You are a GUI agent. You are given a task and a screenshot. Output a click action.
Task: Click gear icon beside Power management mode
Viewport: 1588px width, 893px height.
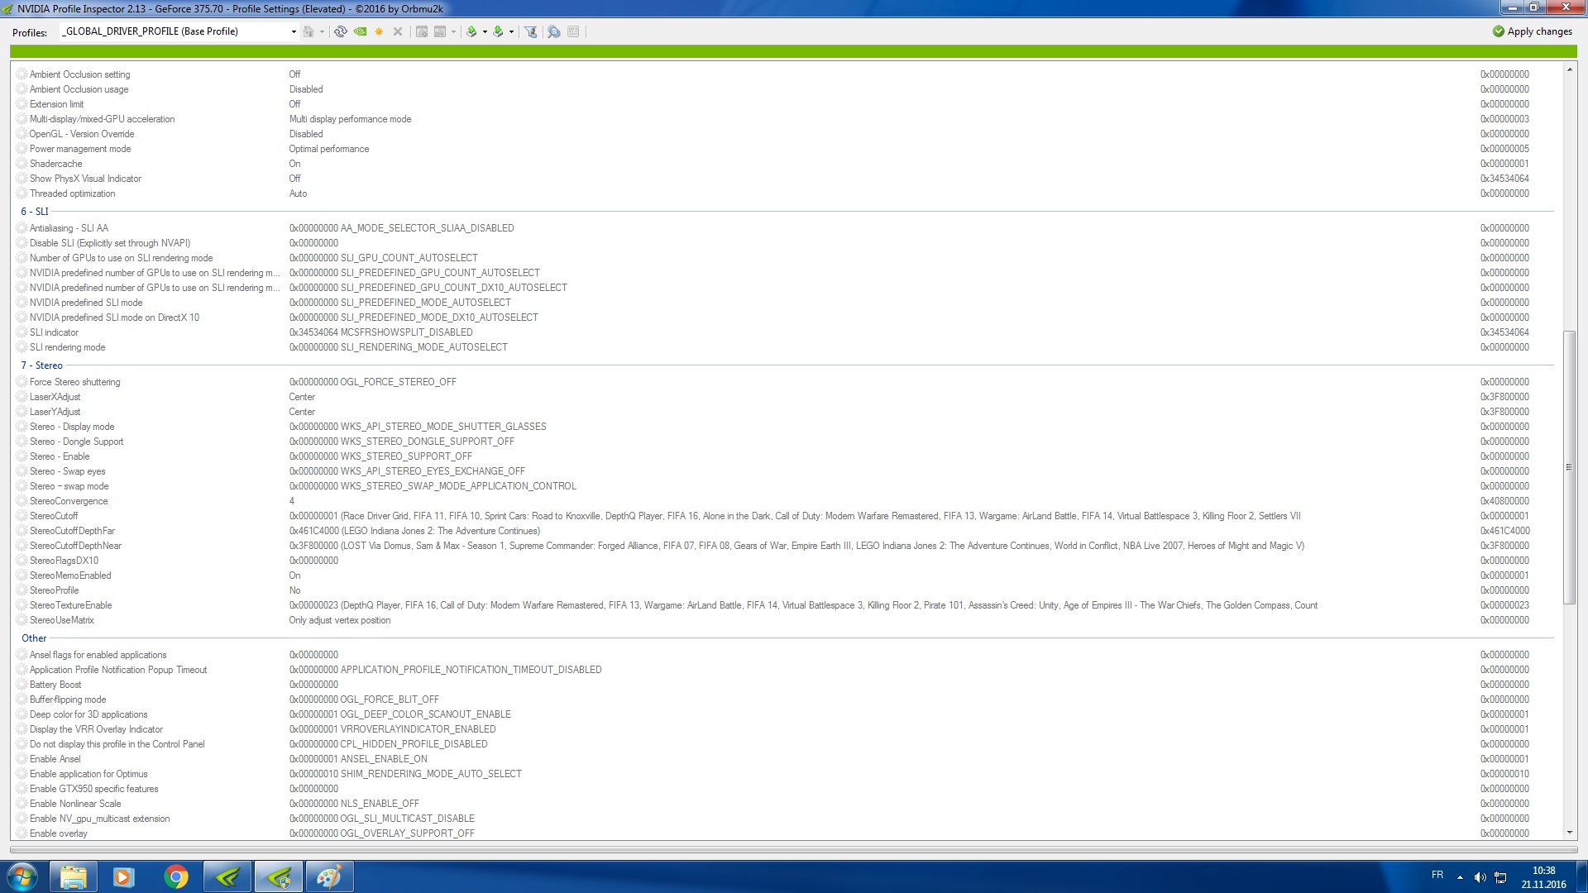(x=22, y=149)
